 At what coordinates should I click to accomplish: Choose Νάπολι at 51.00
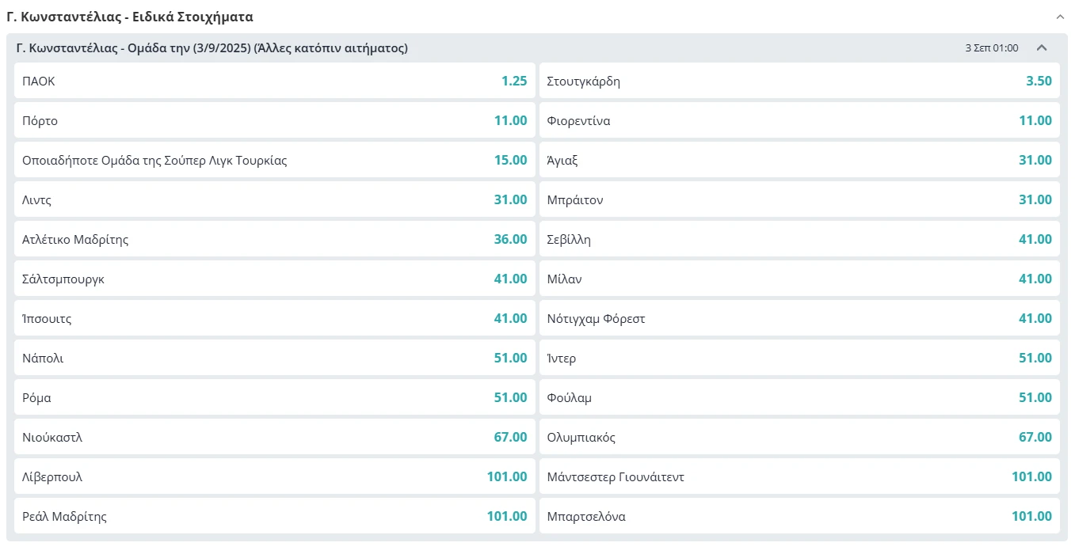(x=274, y=358)
